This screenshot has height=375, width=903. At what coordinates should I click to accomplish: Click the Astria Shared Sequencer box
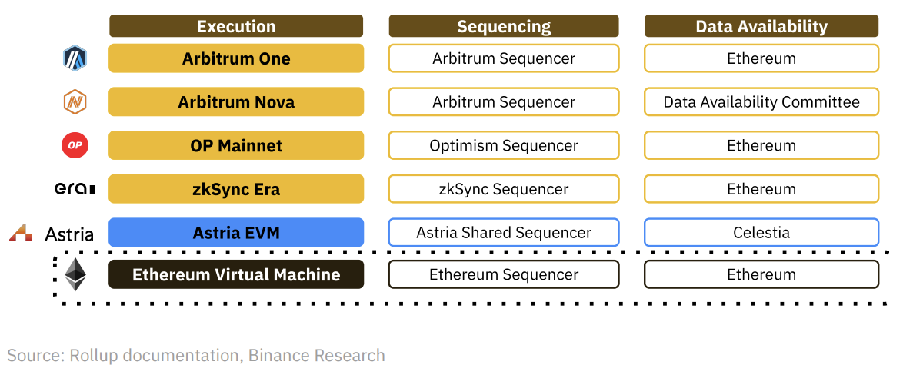(504, 233)
